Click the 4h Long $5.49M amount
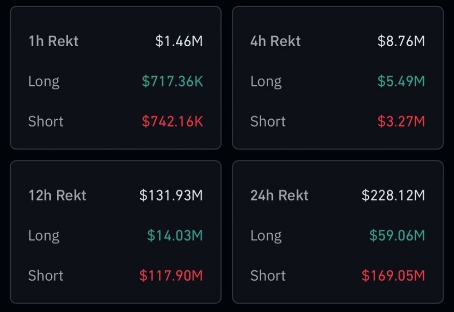 401,81
